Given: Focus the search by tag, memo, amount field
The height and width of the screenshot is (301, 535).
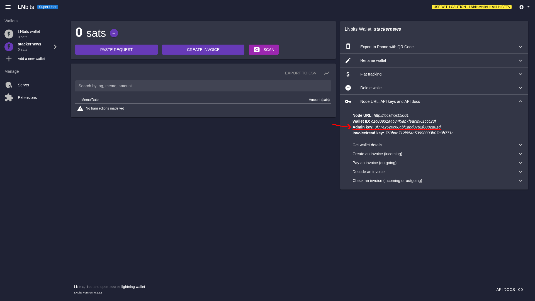Looking at the screenshot, I should coord(203,86).
